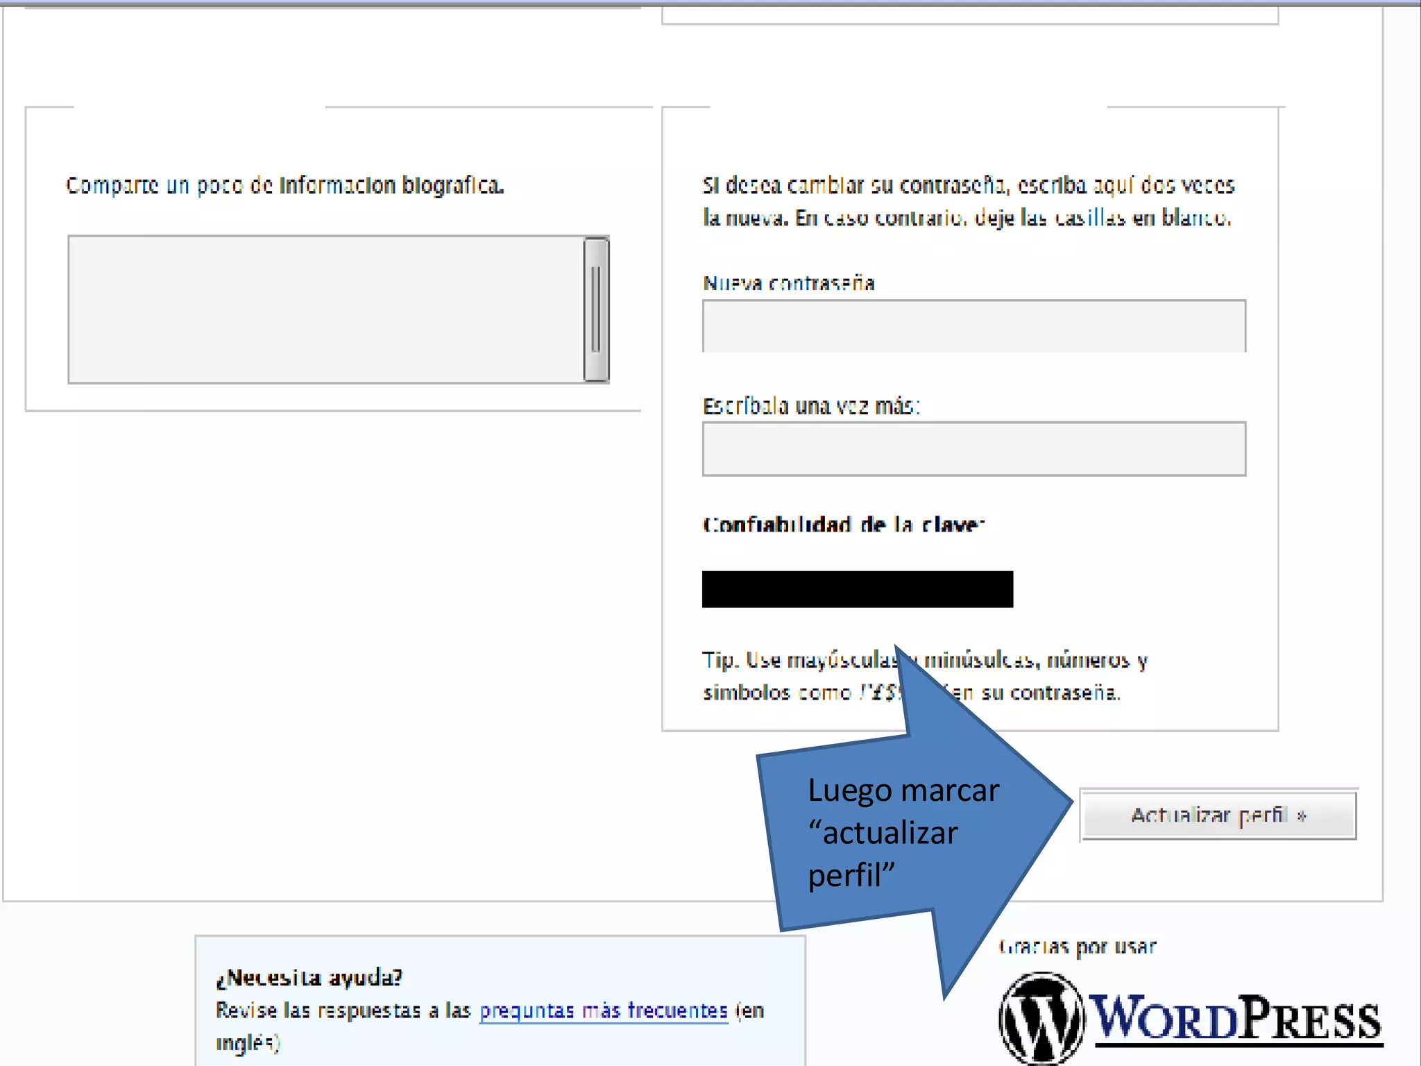This screenshot has height=1066, width=1421.
Task: Click the ¿Necesita ayuda? heading
Action: click(309, 978)
